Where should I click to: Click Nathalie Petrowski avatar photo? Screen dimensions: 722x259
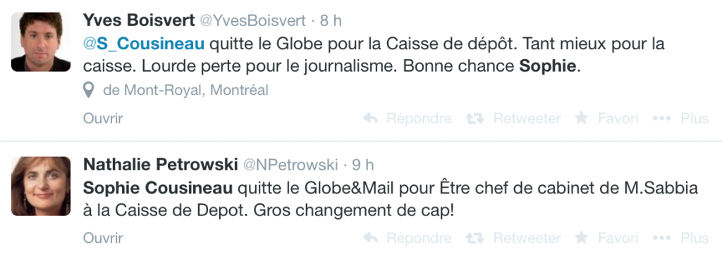(41, 186)
